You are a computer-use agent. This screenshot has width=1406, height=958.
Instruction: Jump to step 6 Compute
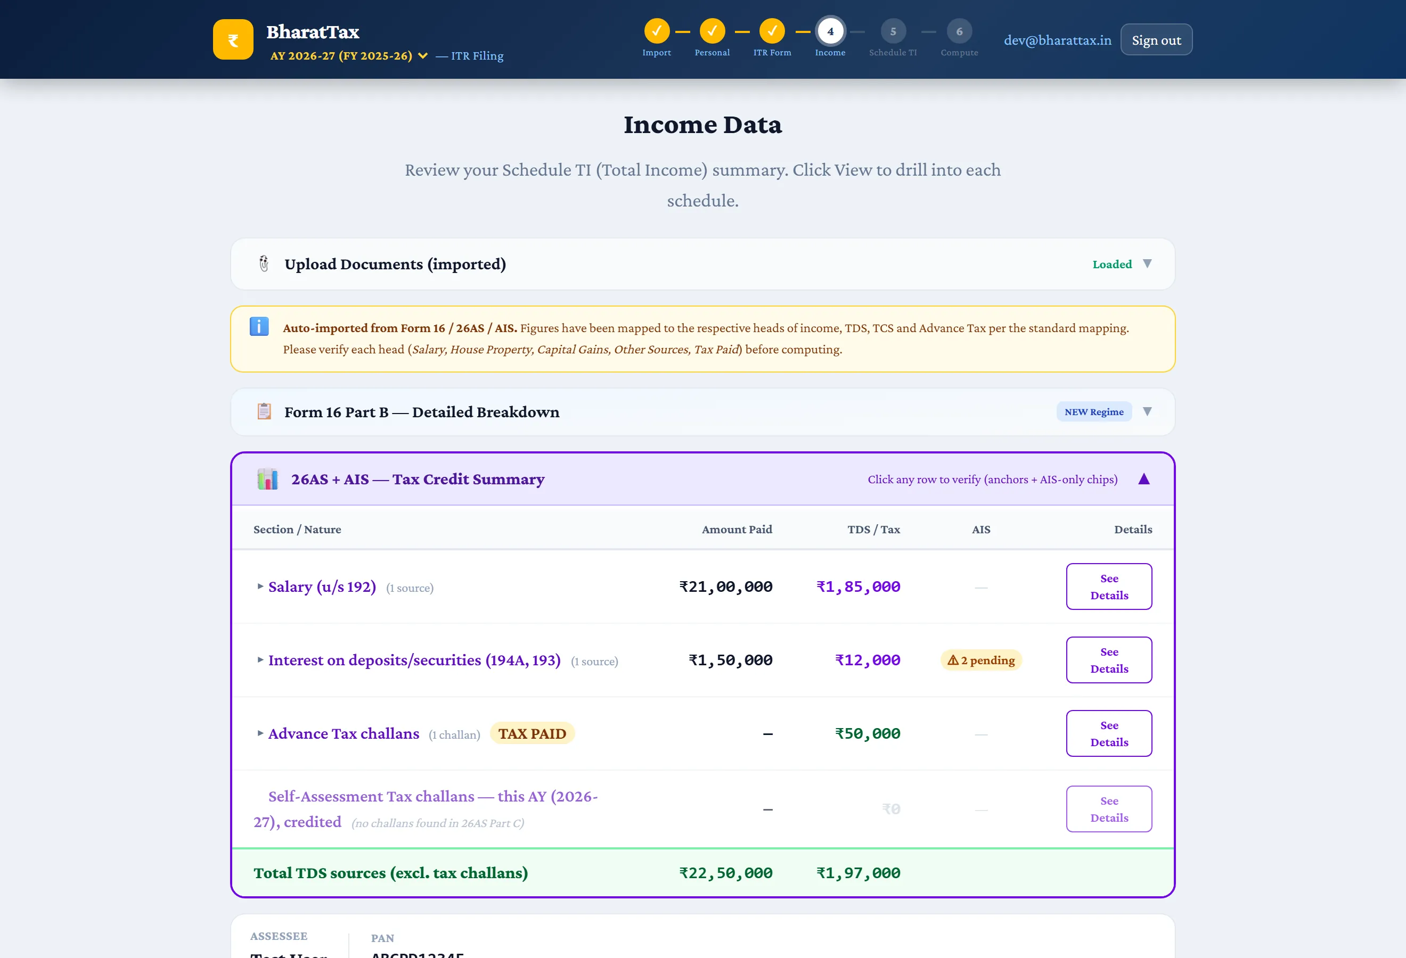959,31
